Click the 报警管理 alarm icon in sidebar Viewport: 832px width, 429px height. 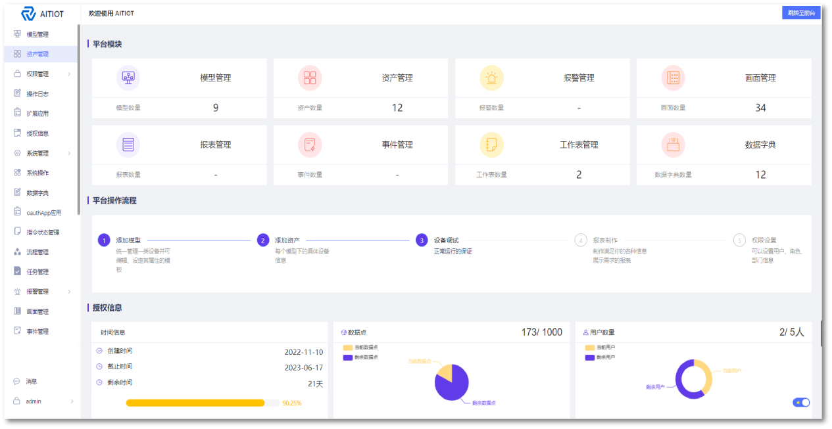point(18,291)
